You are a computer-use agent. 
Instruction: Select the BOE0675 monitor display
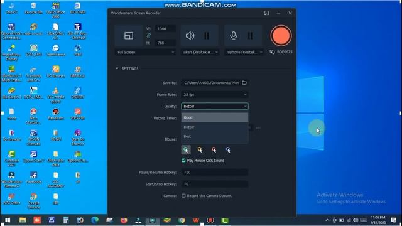[281, 52]
